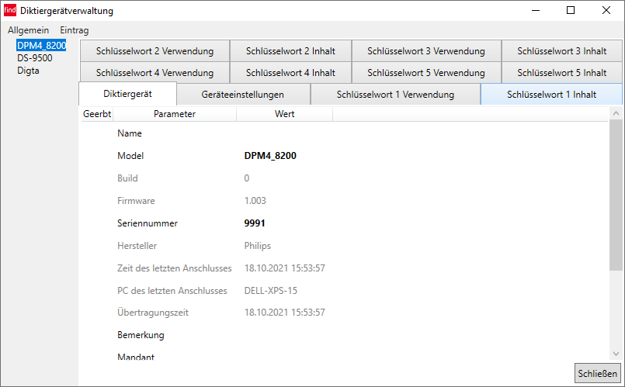Switch to Schlüsselwort 5 Verwendung tab
Viewport: 625px width, 387px height.
point(426,73)
